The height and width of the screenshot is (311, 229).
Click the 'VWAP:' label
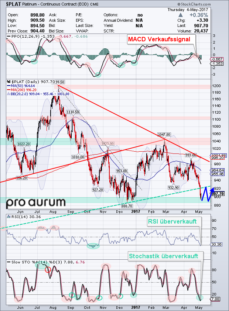(82, 31)
